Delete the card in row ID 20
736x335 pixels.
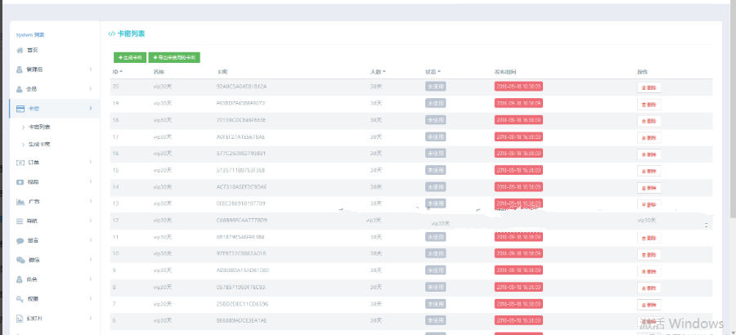(x=649, y=87)
